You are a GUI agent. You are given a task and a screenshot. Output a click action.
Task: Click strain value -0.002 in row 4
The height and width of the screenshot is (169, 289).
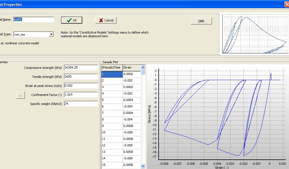click(x=131, y=93)
